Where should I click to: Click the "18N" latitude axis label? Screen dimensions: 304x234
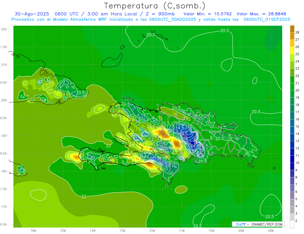point(4,171)
